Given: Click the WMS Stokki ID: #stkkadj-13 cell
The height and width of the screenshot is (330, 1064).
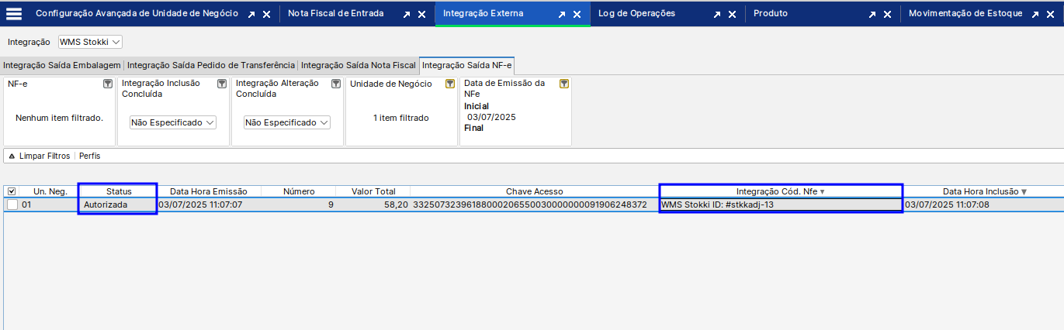Looking at the screenshot, I should click(781, 205).
